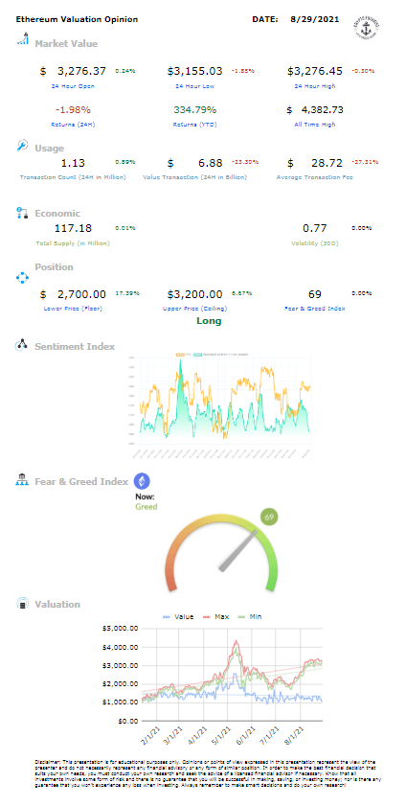Click the Position circular arrows icon
The image size is (406, 806).
[x=23, y=278]
